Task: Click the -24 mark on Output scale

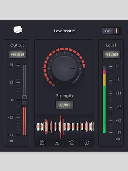Action: [x=10, y=135]
